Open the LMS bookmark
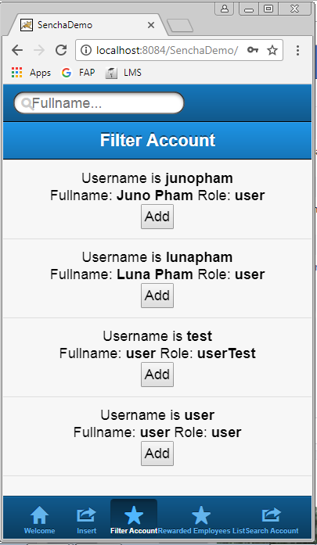Screen dimensions: 317x545 [x=124, y=73]
